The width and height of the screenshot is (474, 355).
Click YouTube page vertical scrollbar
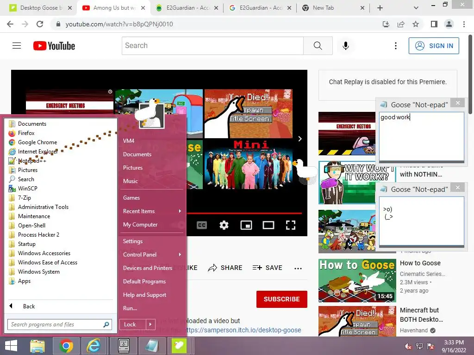(470, 74)
